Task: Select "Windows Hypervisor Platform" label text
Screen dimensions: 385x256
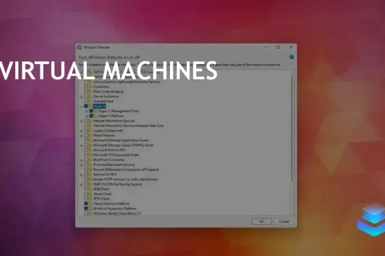Action: coord(115,209)
